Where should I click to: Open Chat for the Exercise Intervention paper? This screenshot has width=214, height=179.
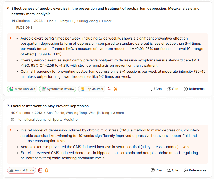tap(157, 170)
